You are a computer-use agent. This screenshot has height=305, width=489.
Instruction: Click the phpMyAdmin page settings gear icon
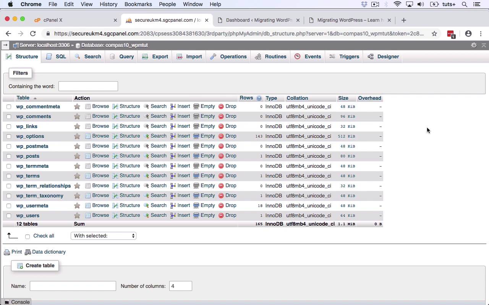tap(474, 45)
